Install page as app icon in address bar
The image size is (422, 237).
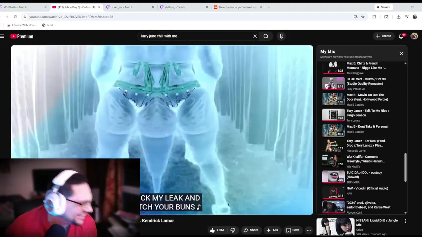355,17
